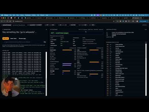
Task: Click the Undo / back button
Action: (x=13, y=39)
